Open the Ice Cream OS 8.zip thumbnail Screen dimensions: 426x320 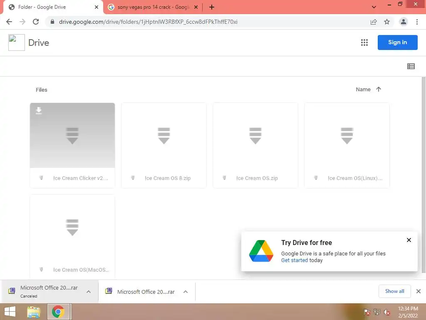(x=164, y=135)
